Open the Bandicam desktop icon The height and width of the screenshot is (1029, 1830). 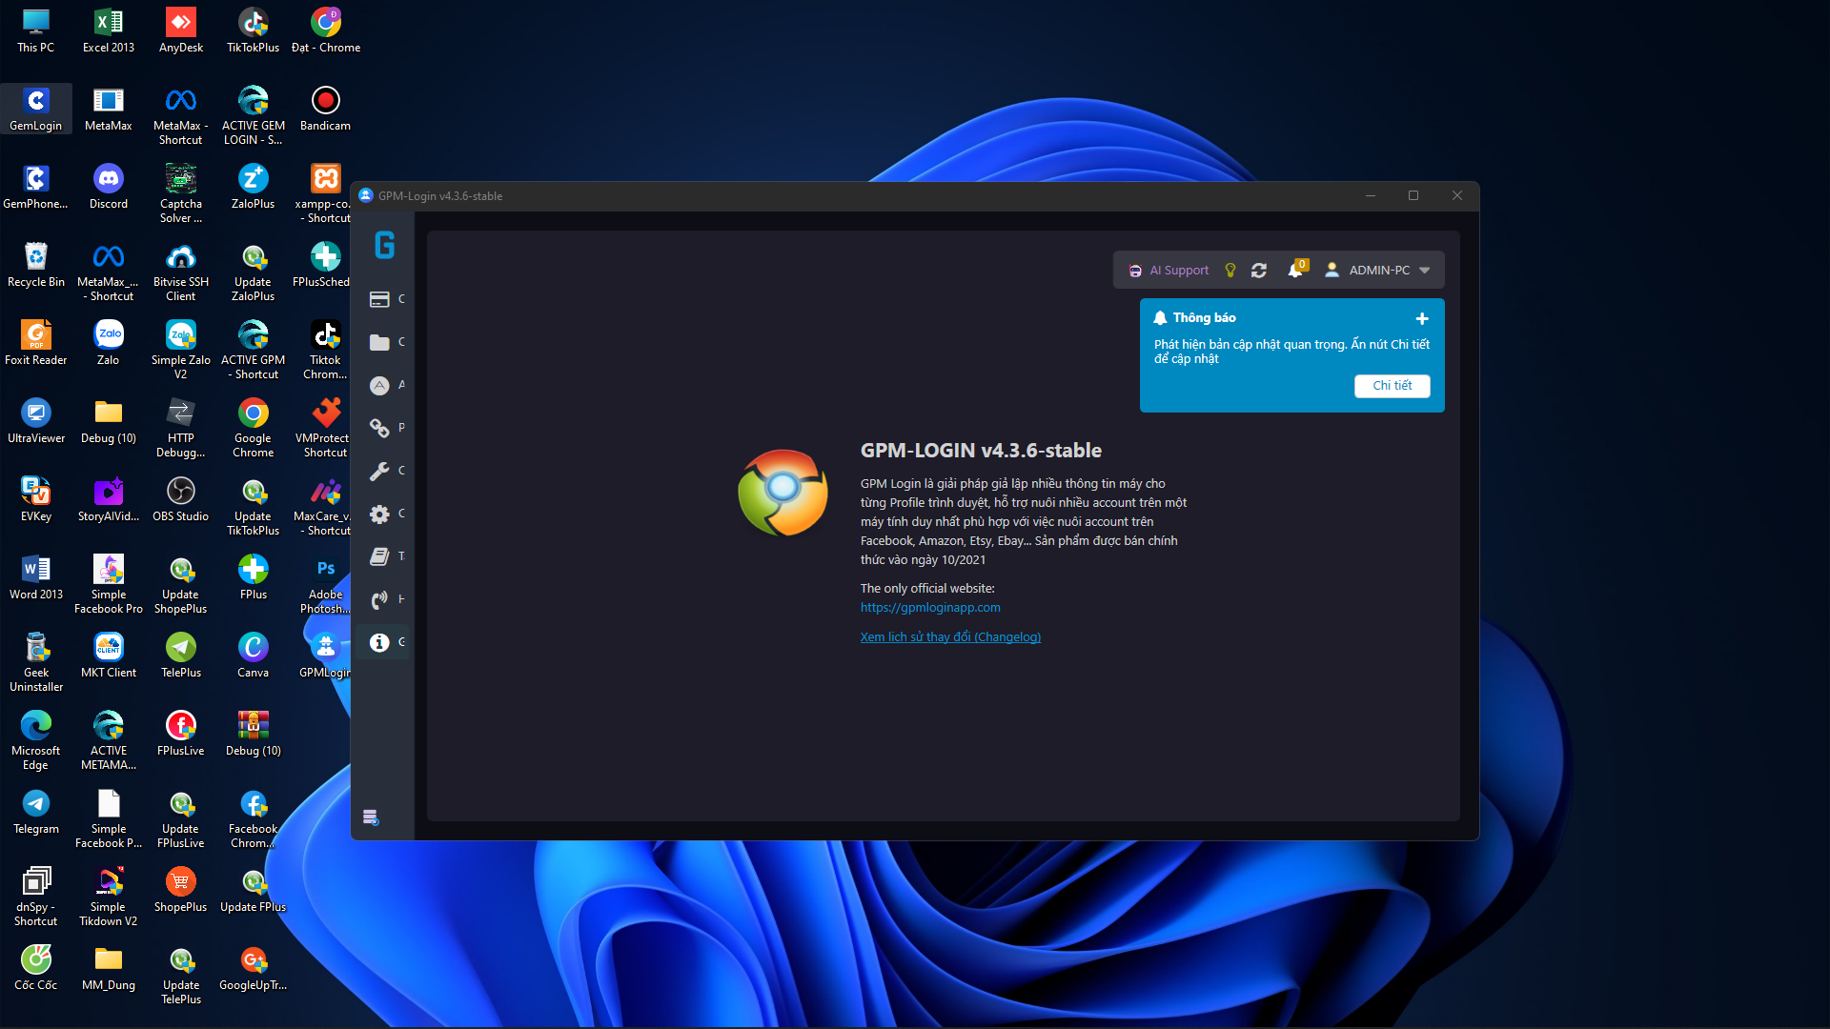tap(326, 109)
